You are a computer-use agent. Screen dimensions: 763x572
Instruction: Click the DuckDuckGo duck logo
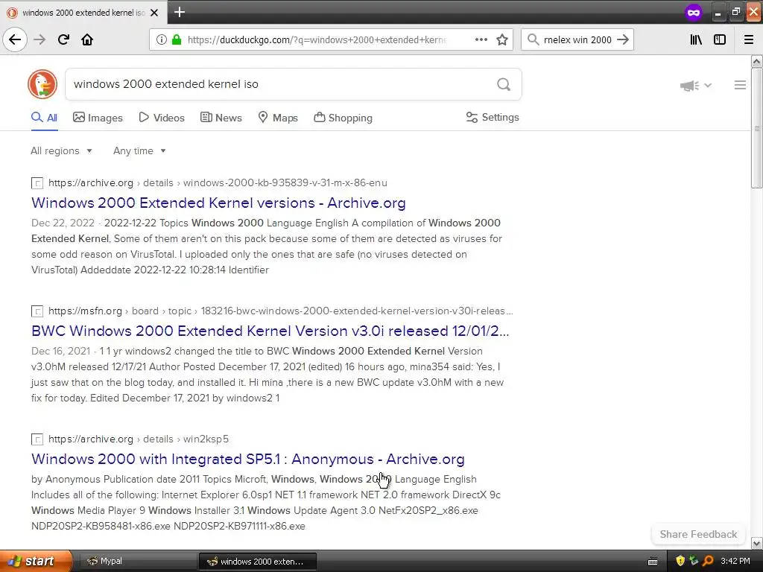click(x=42, y=84)
